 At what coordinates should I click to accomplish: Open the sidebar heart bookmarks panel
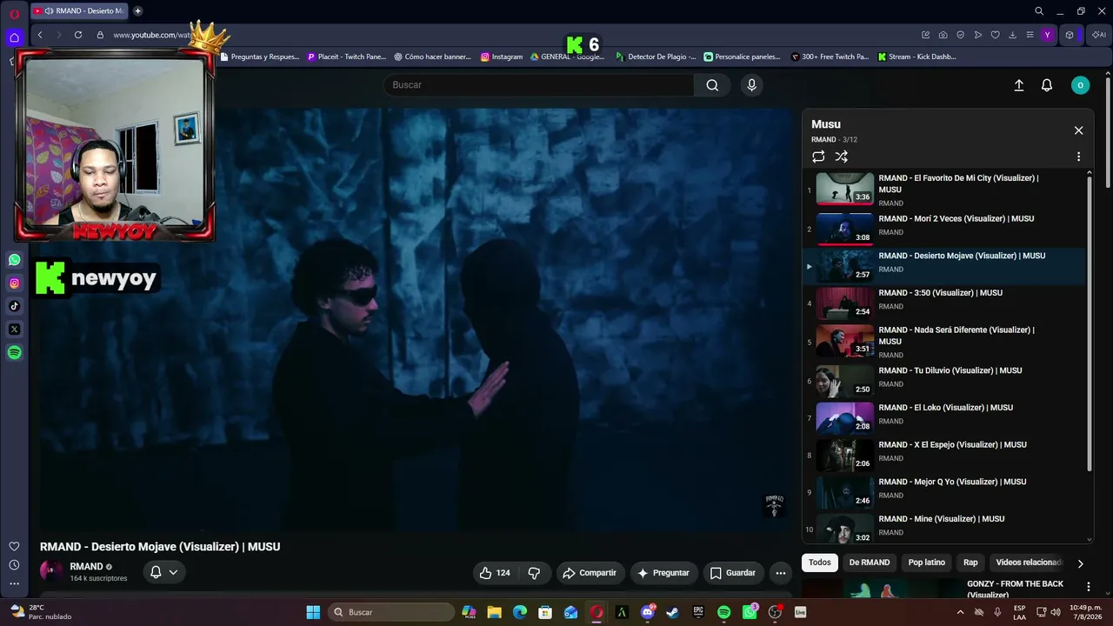click(x=14, y=547)
